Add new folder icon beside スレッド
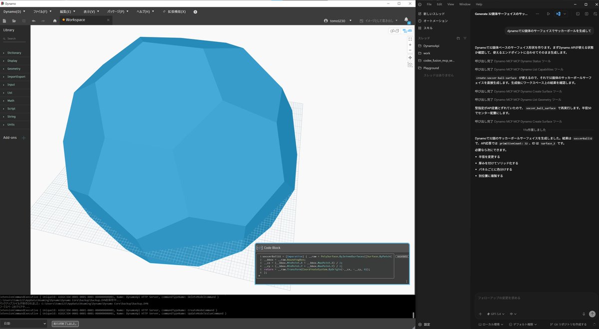This screenshot has height=329, width=599. pyautogui.click(x=458, y=38)
